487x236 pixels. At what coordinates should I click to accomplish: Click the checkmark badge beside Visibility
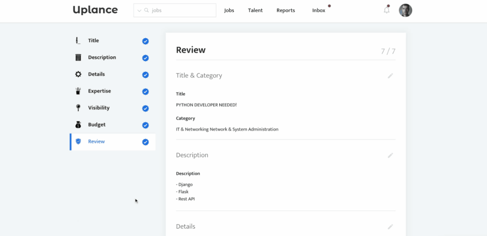pyautogui.click(x=145, y=108)
